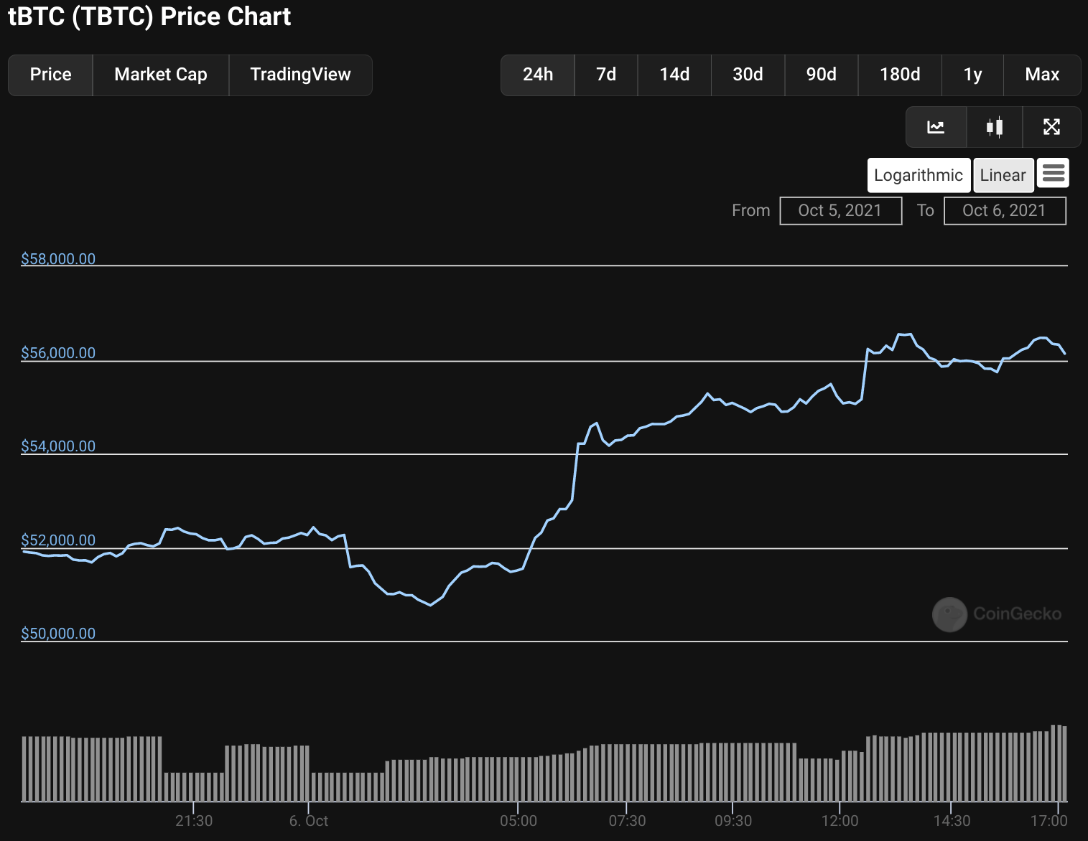The height and width of the screenshot is (841, 1088).
Task: Choose the 14d time range
Action: pyautogui.click(x=674, y=75)
